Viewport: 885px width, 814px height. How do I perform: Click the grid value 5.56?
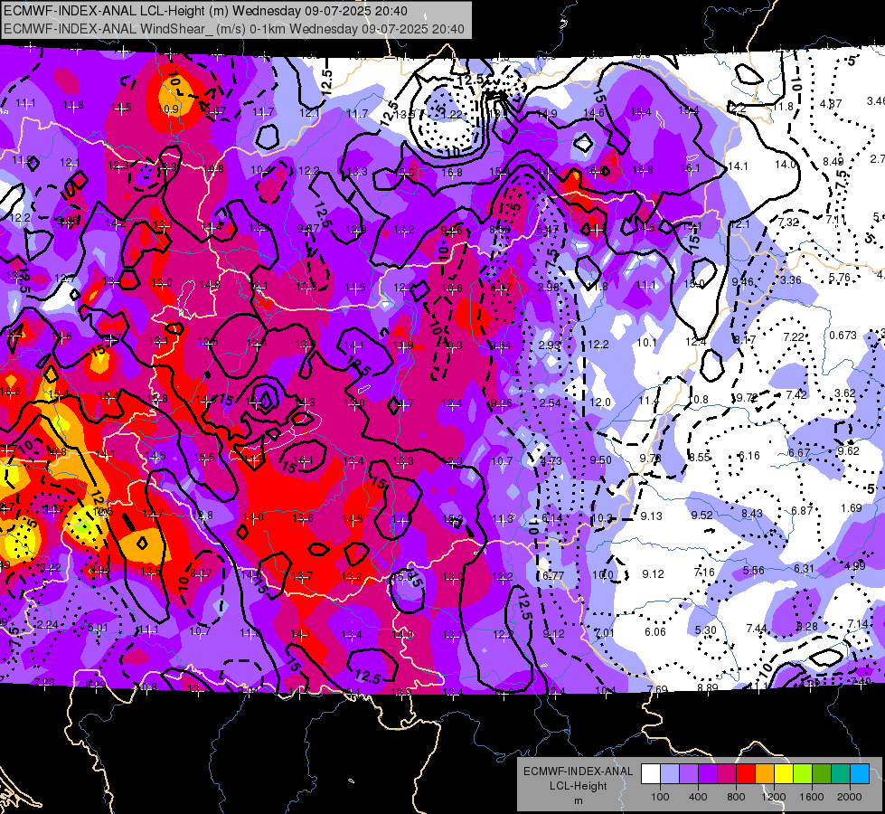(x=754, y=571)
